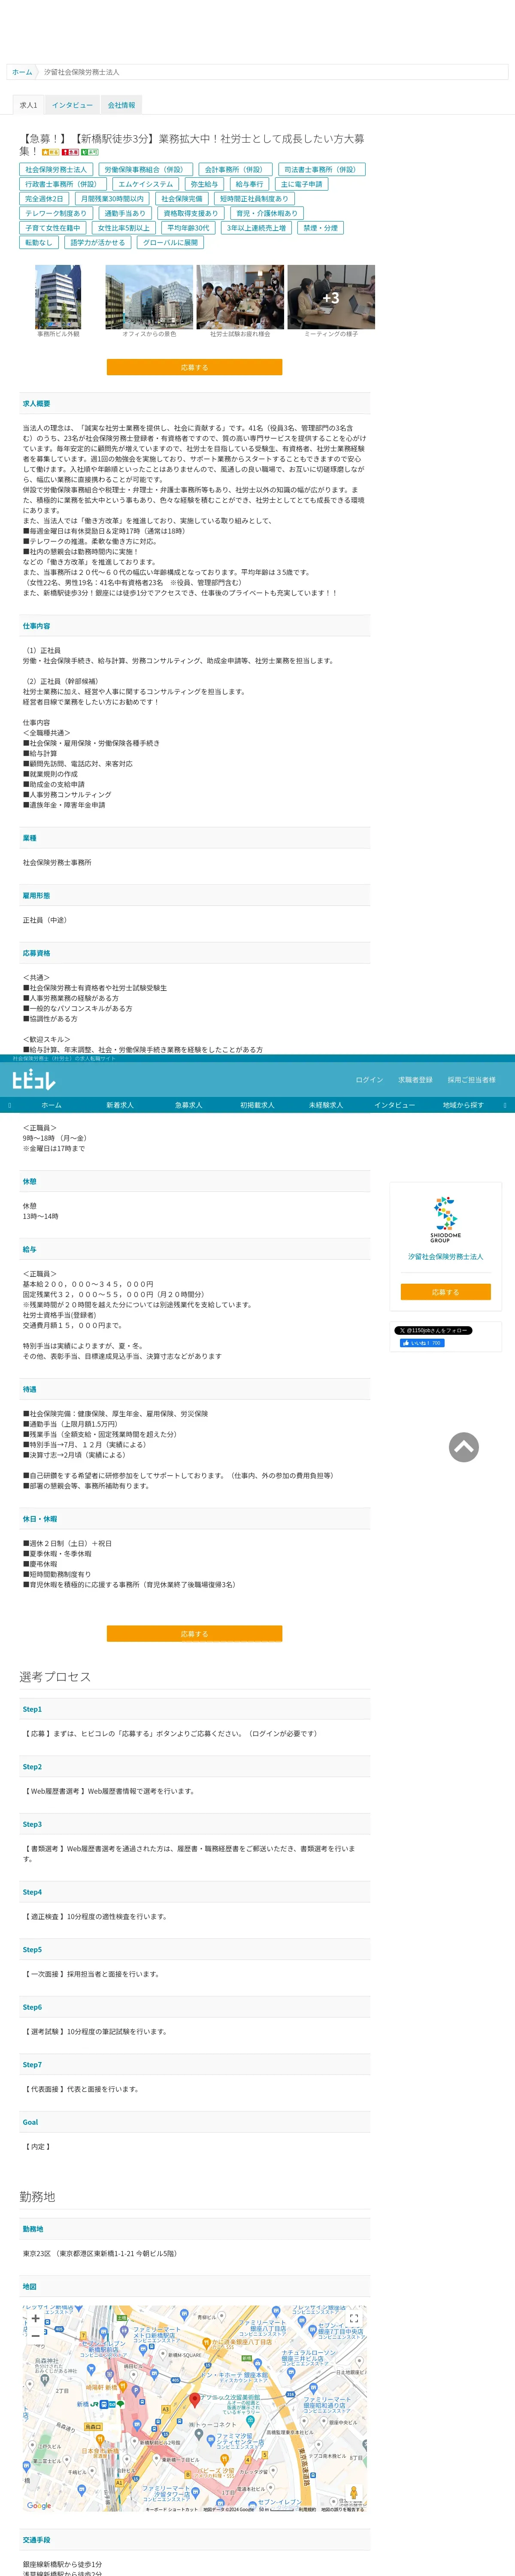
Task: Click the 労働保険事務組合（併設） tag
Action: coord(145,169)
